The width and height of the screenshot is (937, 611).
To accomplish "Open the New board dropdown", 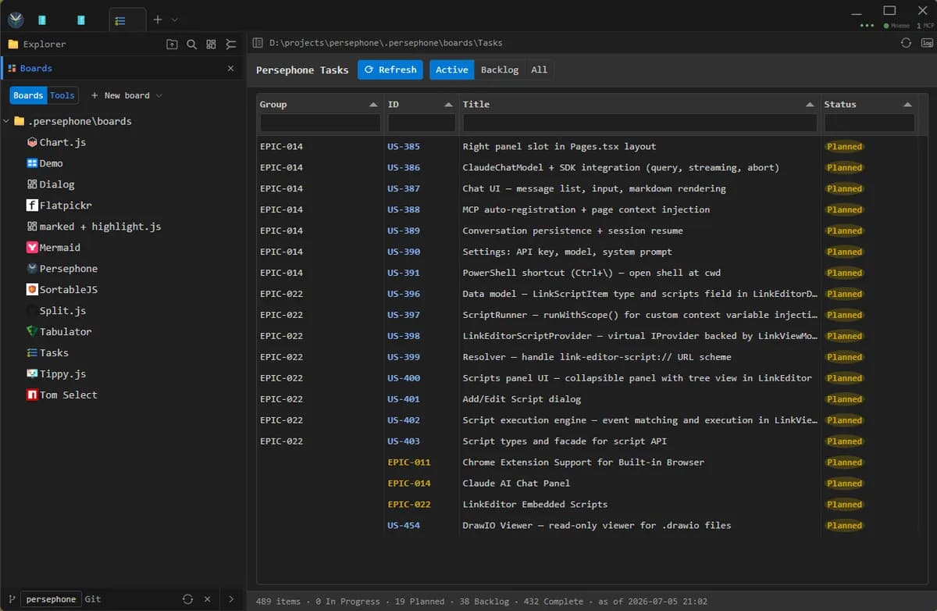I will point(126,95).
